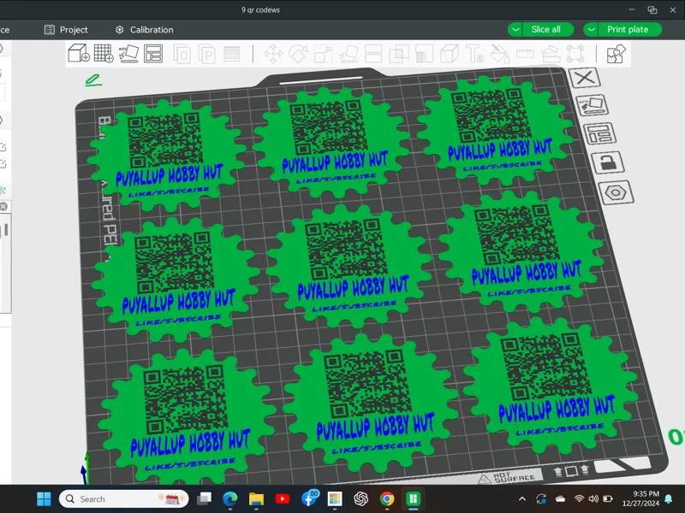Toggle the plate lock padlock icon
The height and width of the screenshot is (513, 685).
tap(607, 162)
